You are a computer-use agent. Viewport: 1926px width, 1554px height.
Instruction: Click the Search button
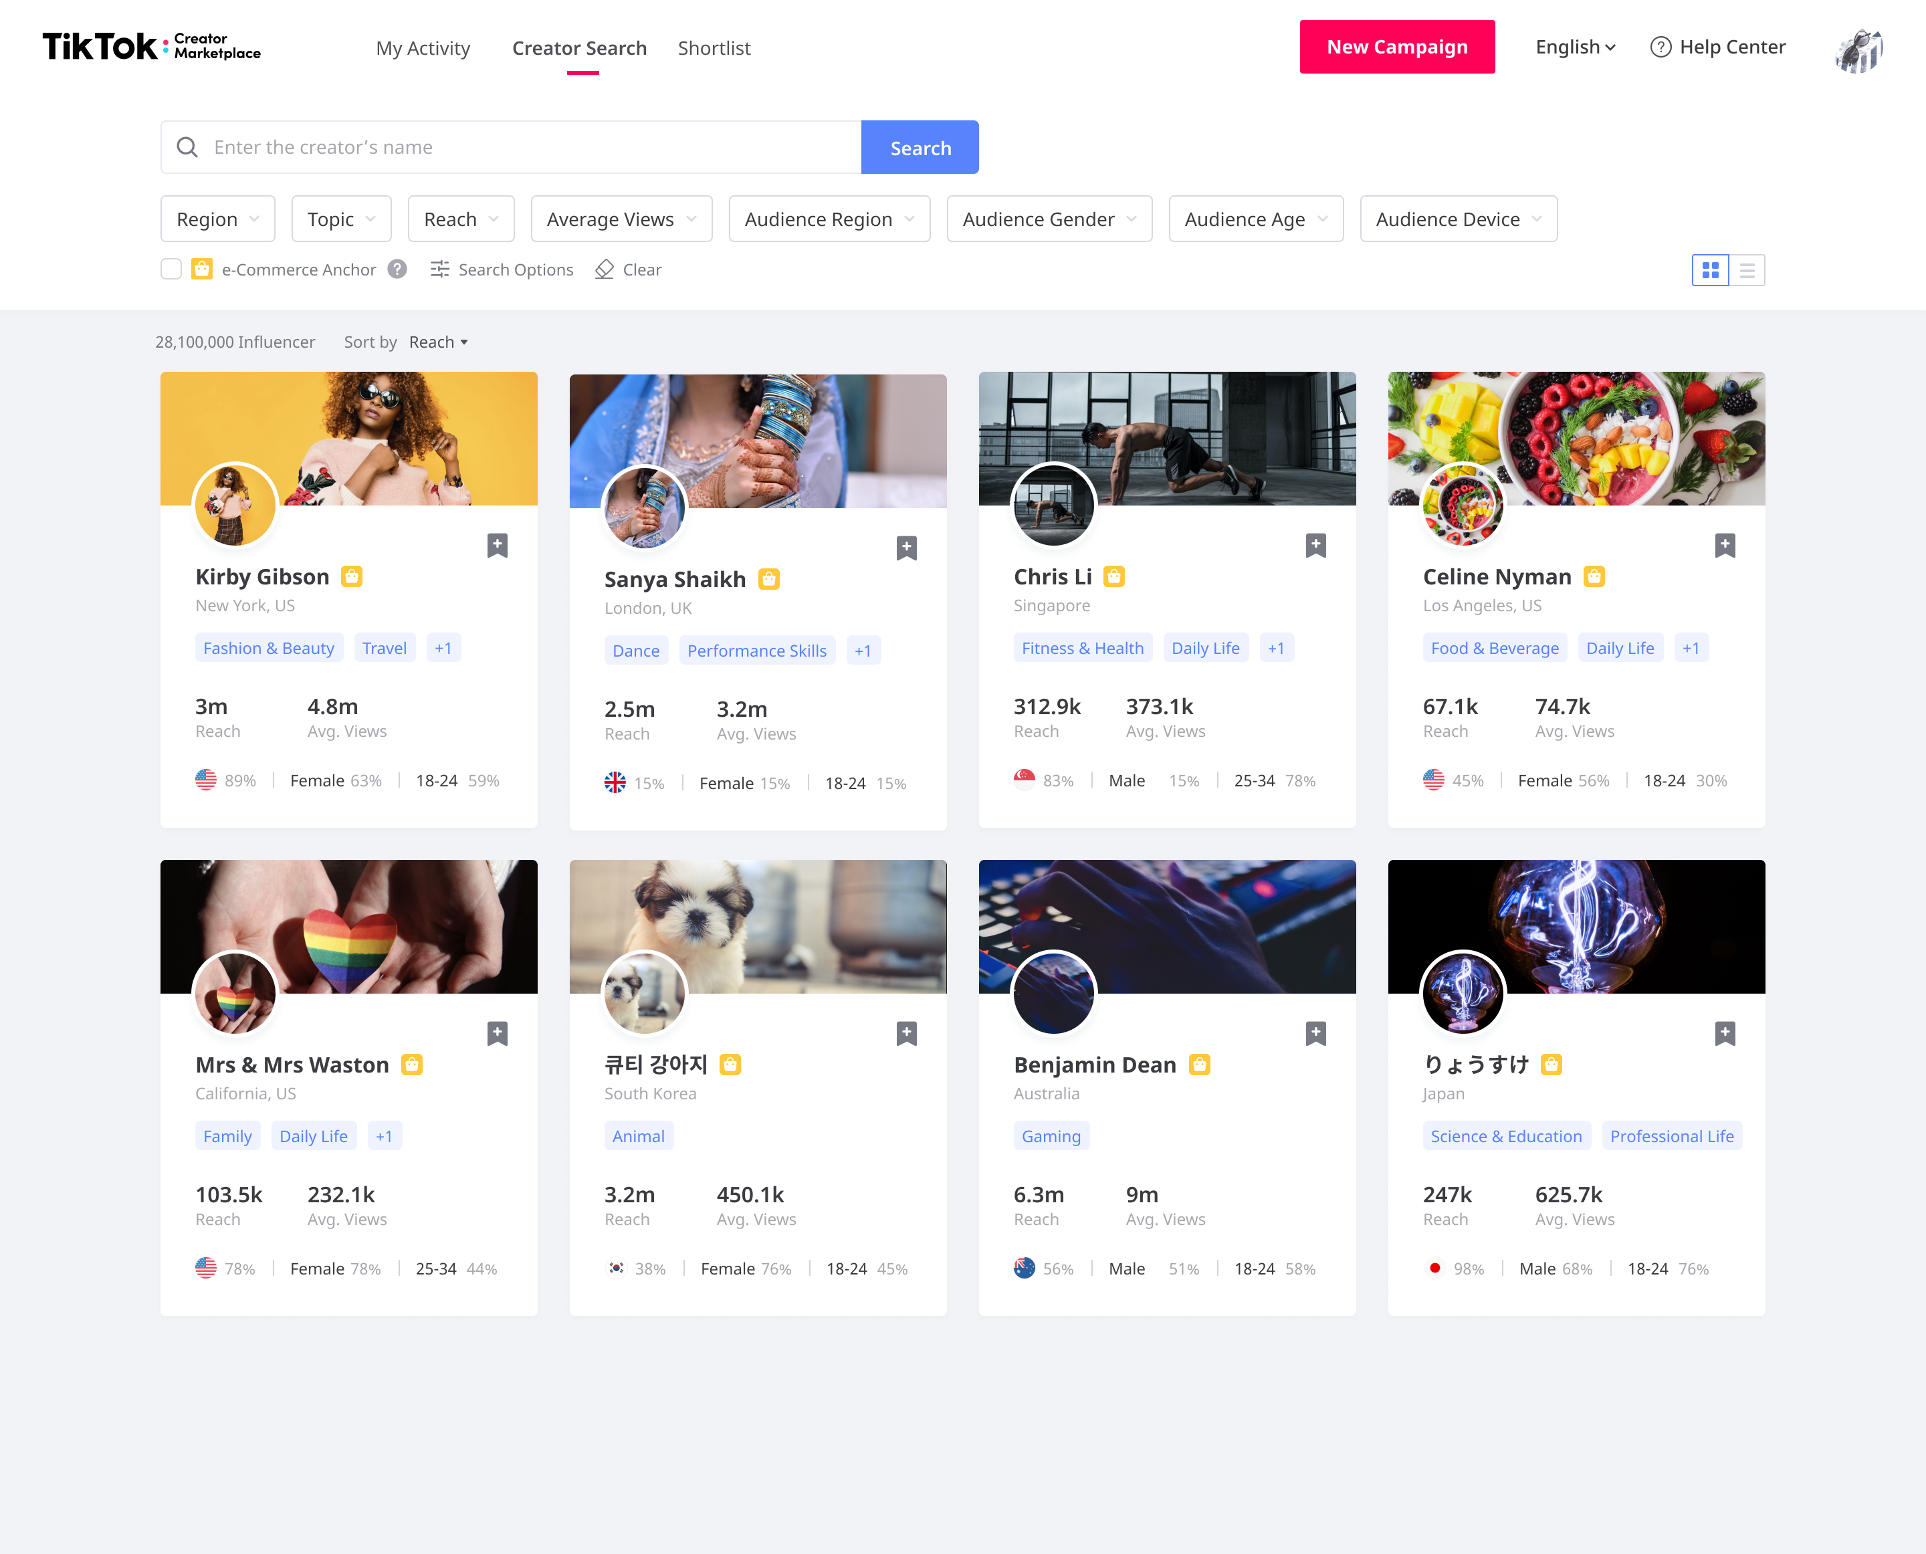pyautogui.click(x=920, y=148)
